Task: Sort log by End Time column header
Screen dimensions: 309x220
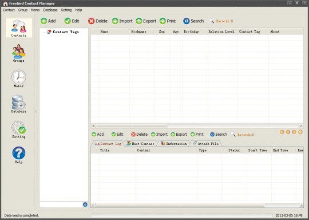Action: click(x=284, y=150)
